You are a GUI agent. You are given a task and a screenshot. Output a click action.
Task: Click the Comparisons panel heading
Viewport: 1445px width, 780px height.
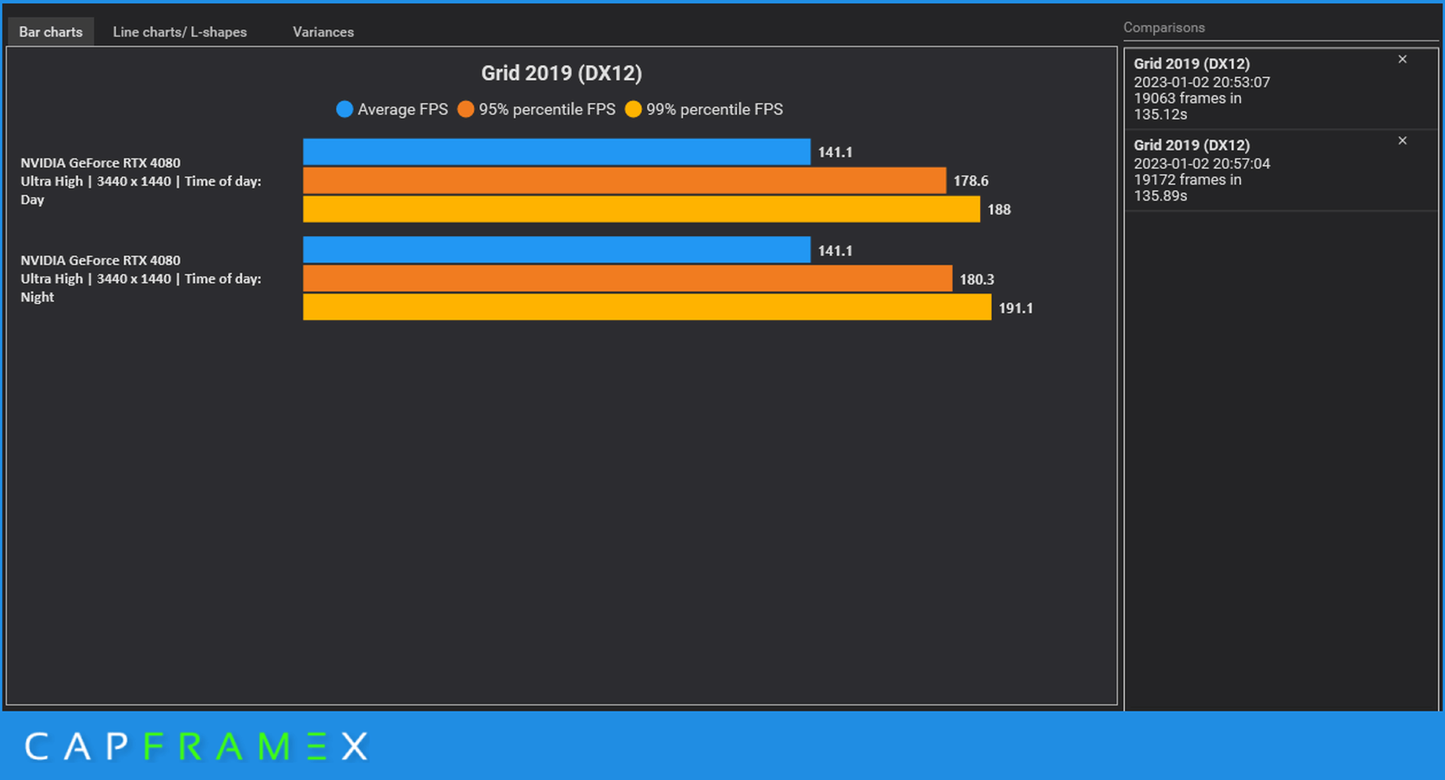1164,27
